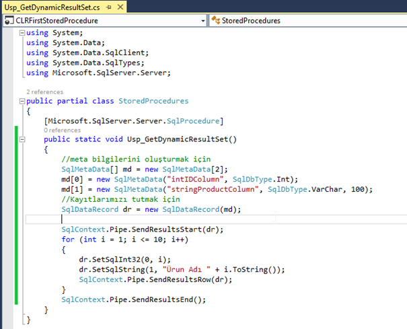Click the Usp_GetDynamicResultSet method name
407x329 pixels.
coord(178,139)
